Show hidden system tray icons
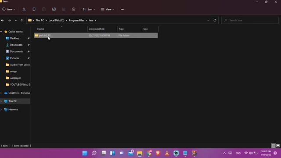Image resolution: width=281 pixels, height=158 pixels. [224, 153]
